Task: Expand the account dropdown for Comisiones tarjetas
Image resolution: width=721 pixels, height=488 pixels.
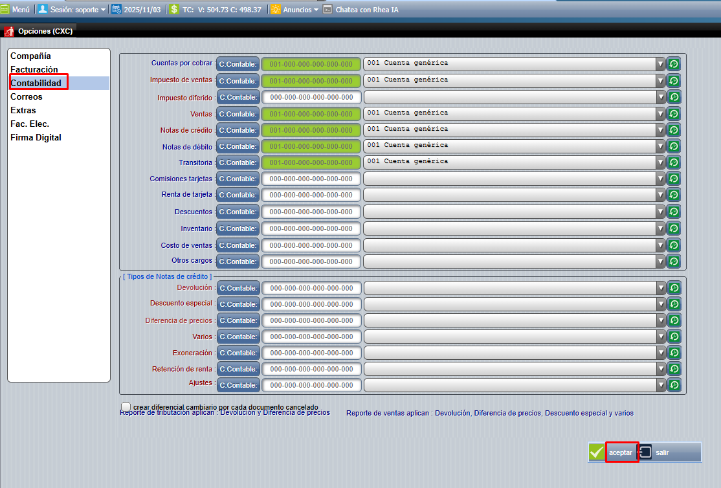Action: click(661, 178)
